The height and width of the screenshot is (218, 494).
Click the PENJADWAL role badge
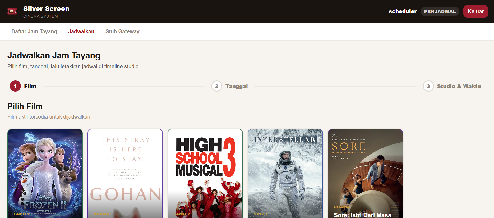tap(440, 11)
